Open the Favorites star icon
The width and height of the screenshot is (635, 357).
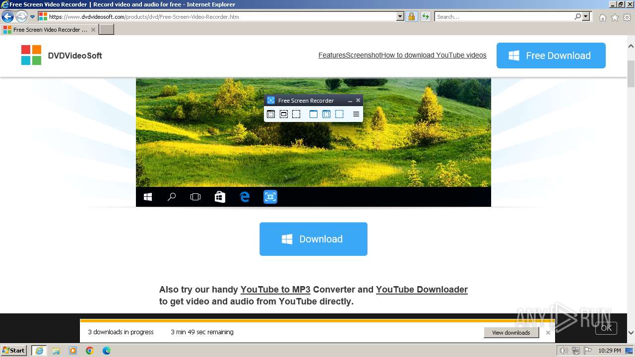pos(615,17)
